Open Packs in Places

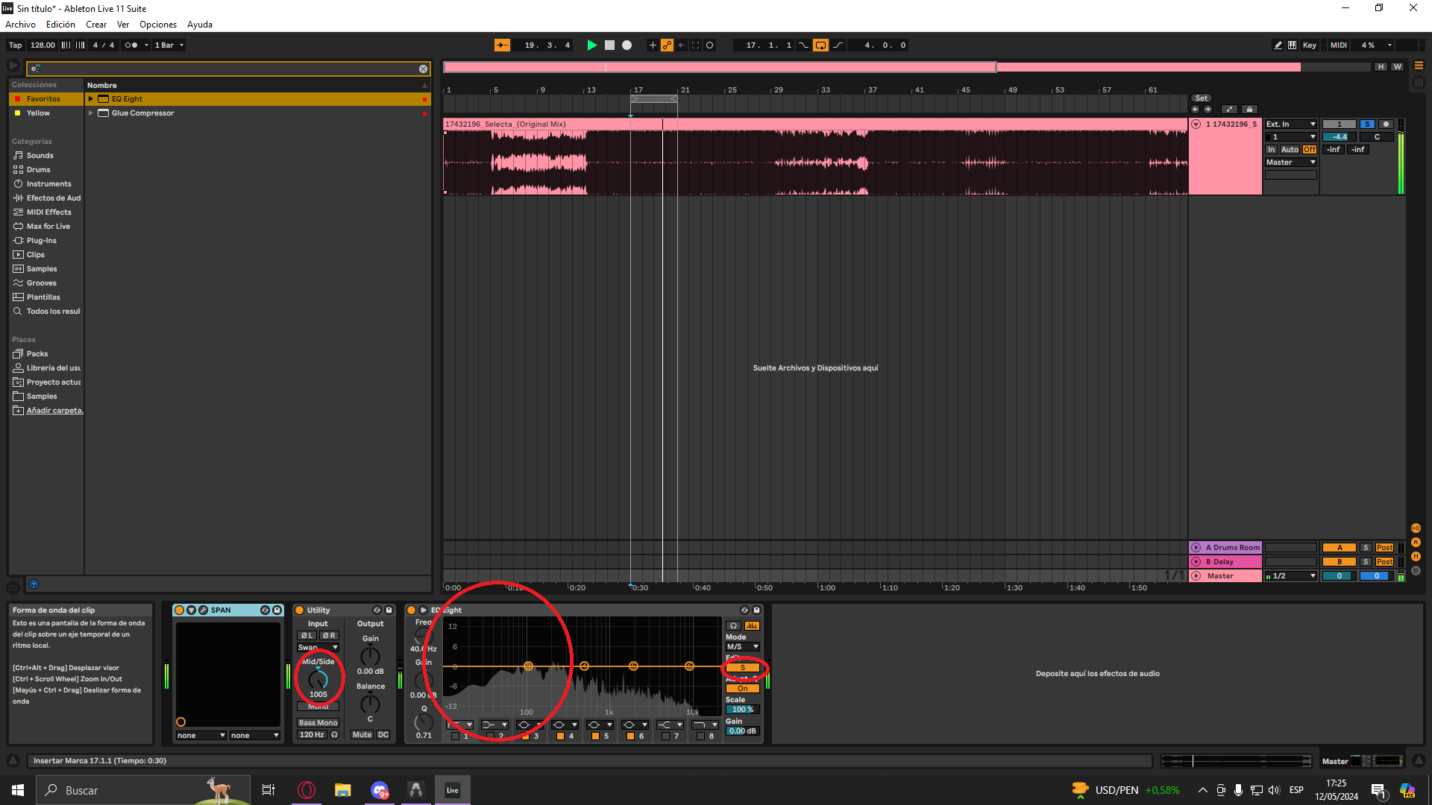pos(37,354)
